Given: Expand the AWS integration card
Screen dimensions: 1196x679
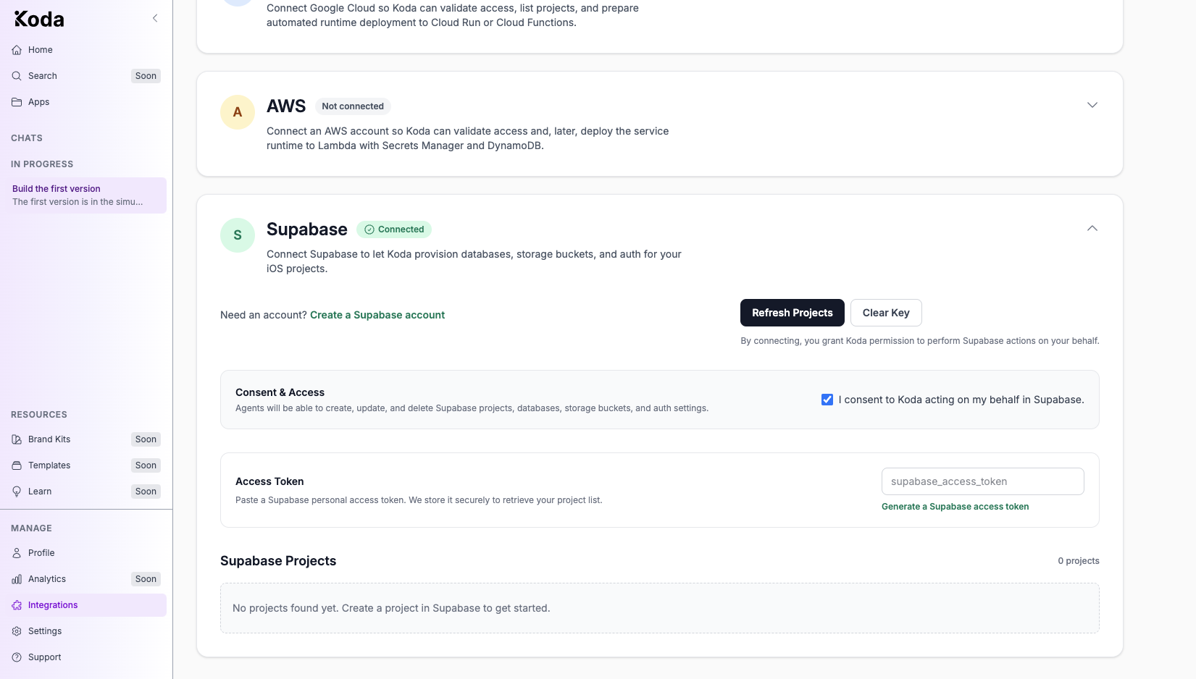Looking at the screenshot, I should 1092,105.
